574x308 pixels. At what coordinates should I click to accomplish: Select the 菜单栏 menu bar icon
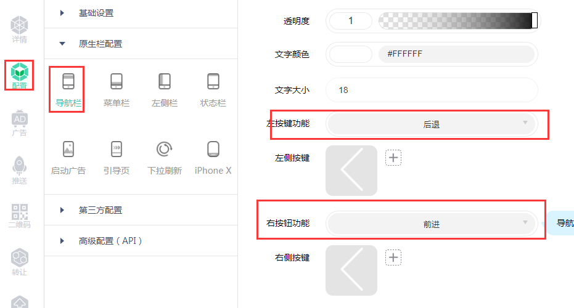click(x=117, y=89)
